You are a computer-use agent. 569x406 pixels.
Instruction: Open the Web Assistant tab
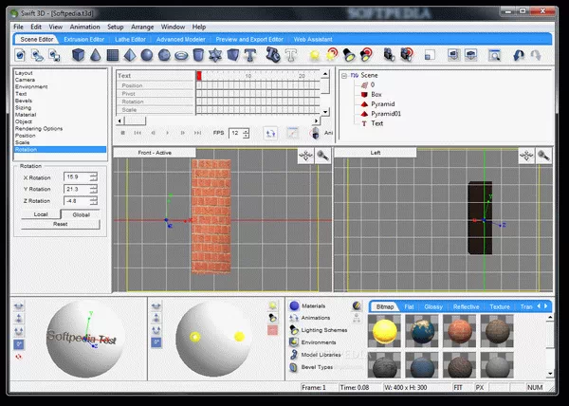coord(313,39)
